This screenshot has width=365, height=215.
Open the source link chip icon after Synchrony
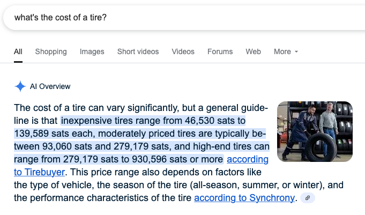(x=308, y=198)
